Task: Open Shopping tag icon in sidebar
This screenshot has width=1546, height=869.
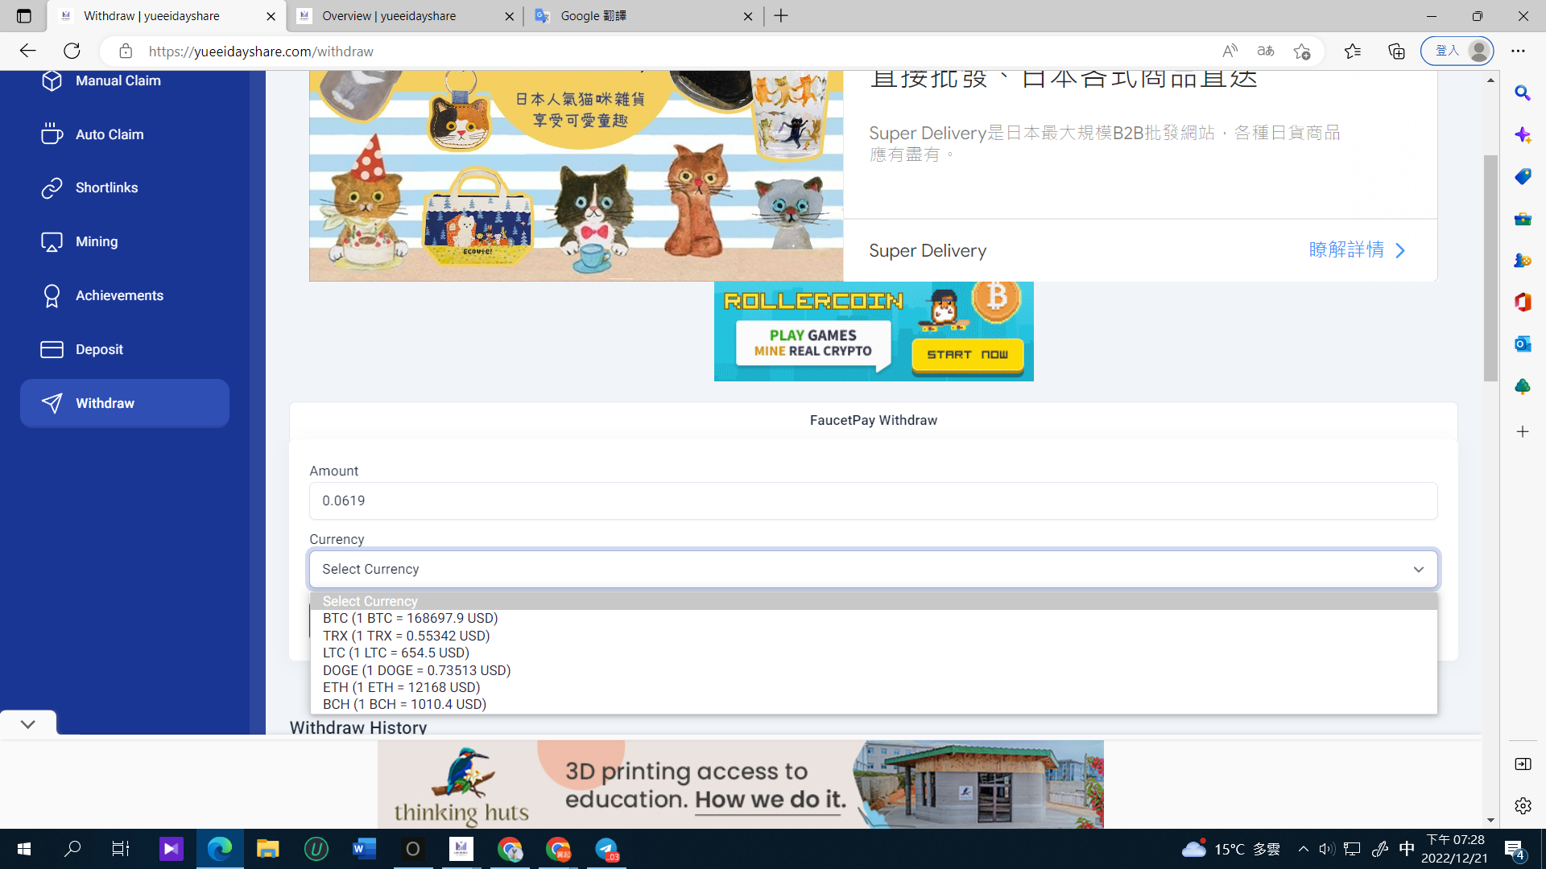Action: [1523, 176]
